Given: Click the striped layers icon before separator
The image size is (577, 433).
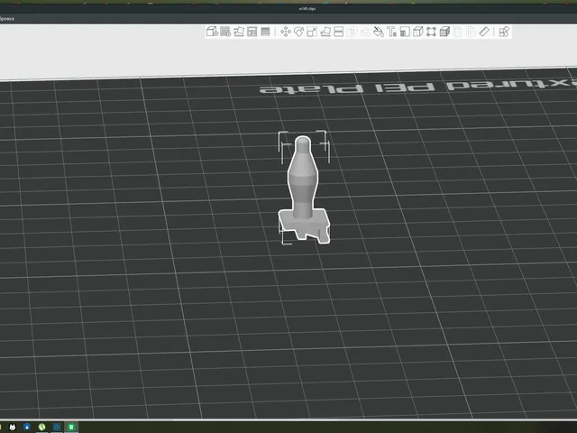Looking at the screenshot, I should click(x=265, y=32).
